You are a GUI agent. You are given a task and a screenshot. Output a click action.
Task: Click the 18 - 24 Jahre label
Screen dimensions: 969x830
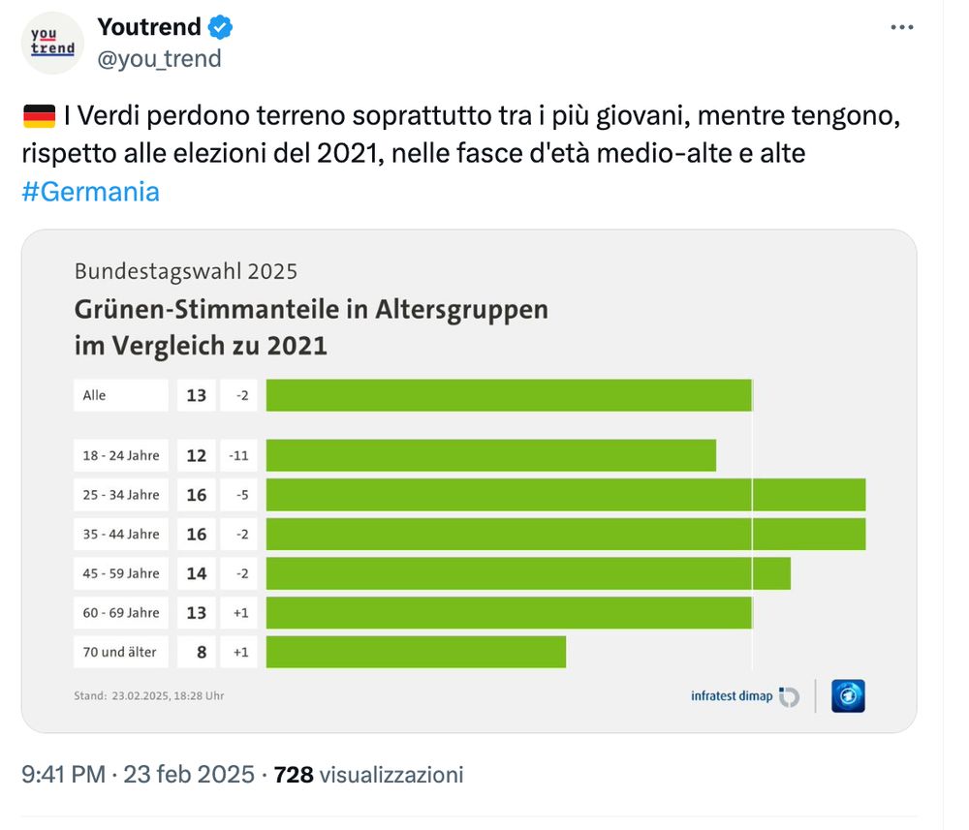point(121,456)
